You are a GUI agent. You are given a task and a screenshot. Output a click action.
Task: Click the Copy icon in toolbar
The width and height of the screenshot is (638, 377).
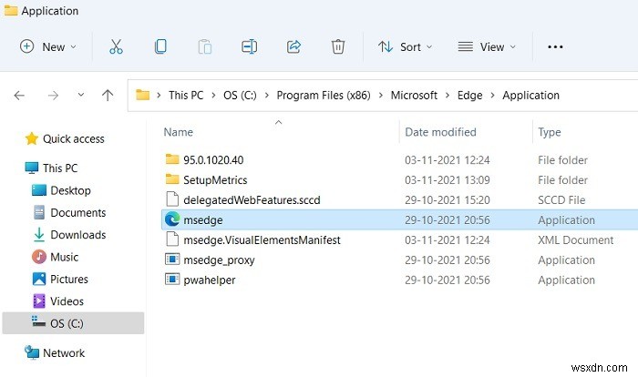pyautogui.click(x=160, y=46)
